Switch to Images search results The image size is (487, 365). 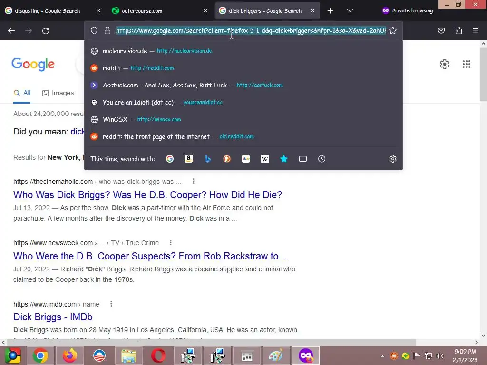[x=58, y=93]
